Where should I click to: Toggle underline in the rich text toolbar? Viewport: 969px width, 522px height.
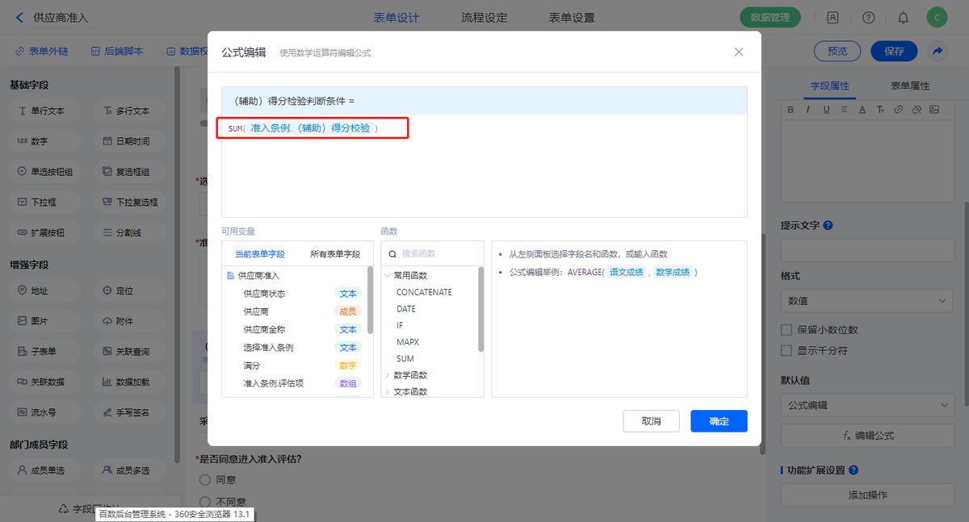pyautogui.click(x=826, y=109)
